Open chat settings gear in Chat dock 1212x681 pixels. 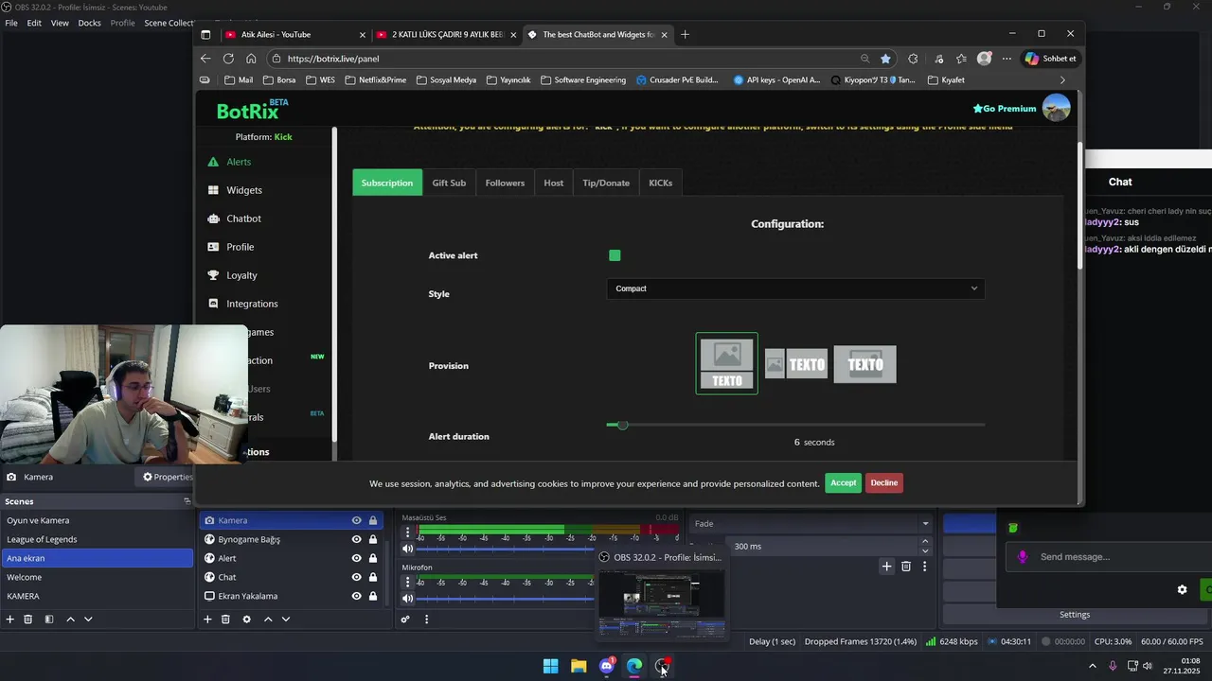coord(1182,589)
